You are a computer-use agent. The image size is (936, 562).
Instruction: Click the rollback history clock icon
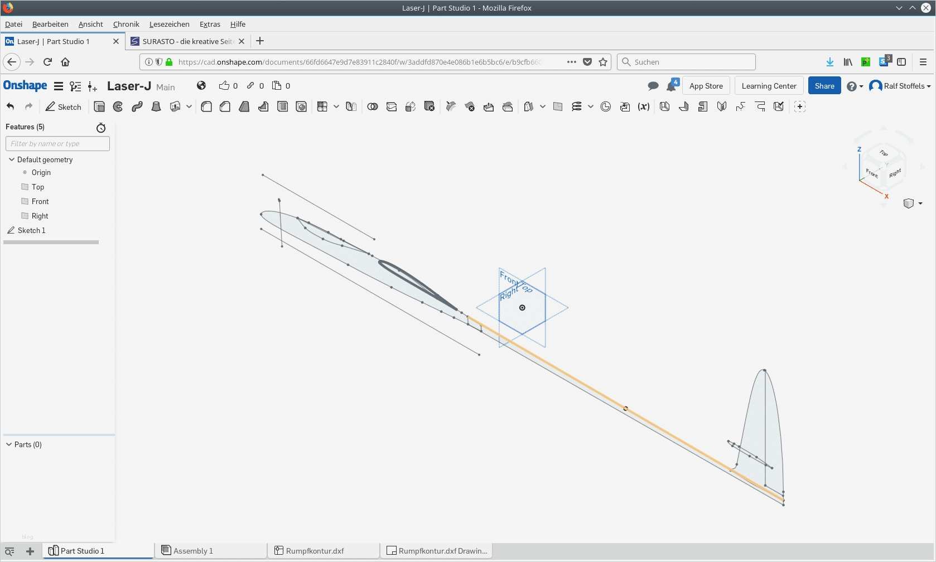[x=101, y=128]
